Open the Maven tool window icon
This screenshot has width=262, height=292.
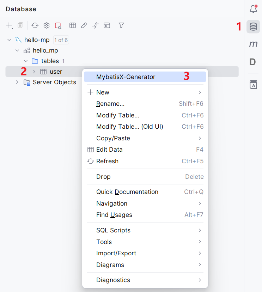(x=253, y=44)
